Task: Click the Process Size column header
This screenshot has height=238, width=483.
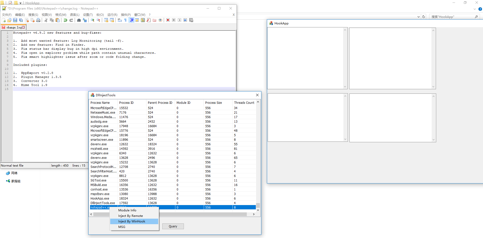Action: coord(218,103)
